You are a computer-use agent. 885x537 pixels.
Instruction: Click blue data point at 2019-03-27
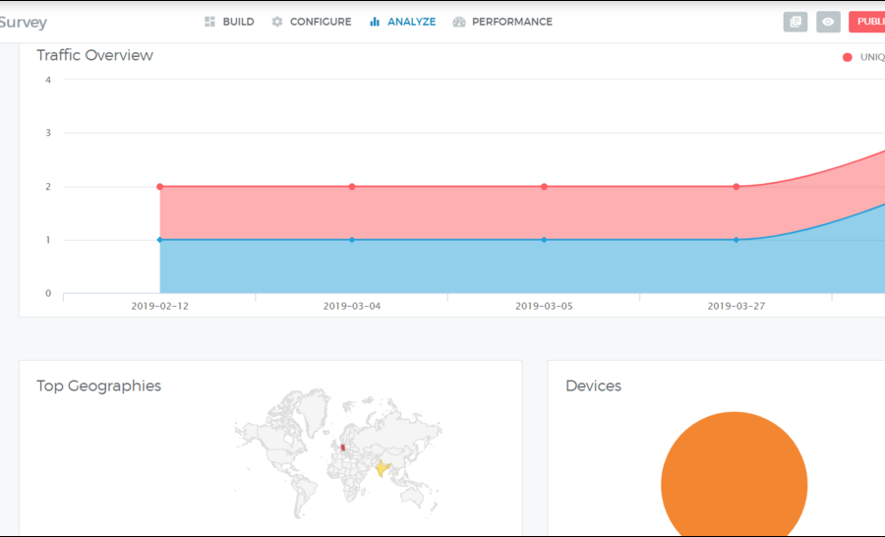[x=736, y=240]
